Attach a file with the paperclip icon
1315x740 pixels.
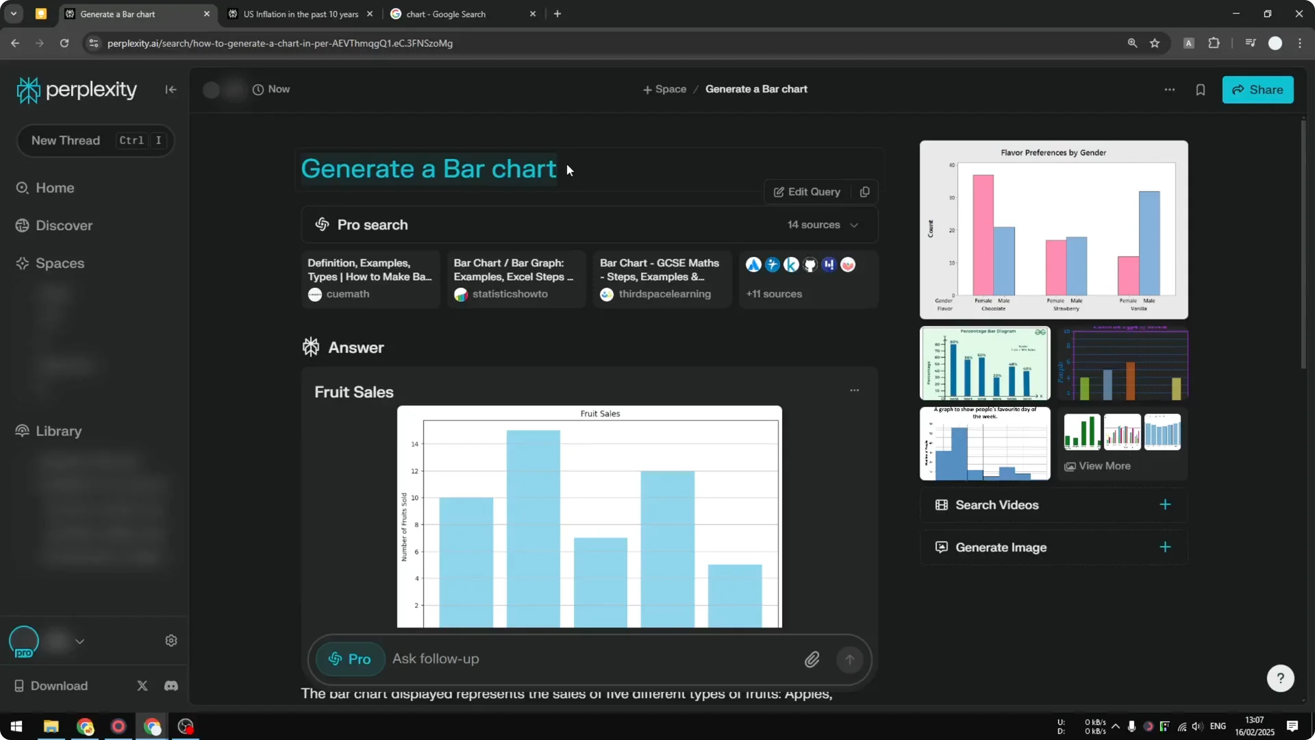pos(812,659)
